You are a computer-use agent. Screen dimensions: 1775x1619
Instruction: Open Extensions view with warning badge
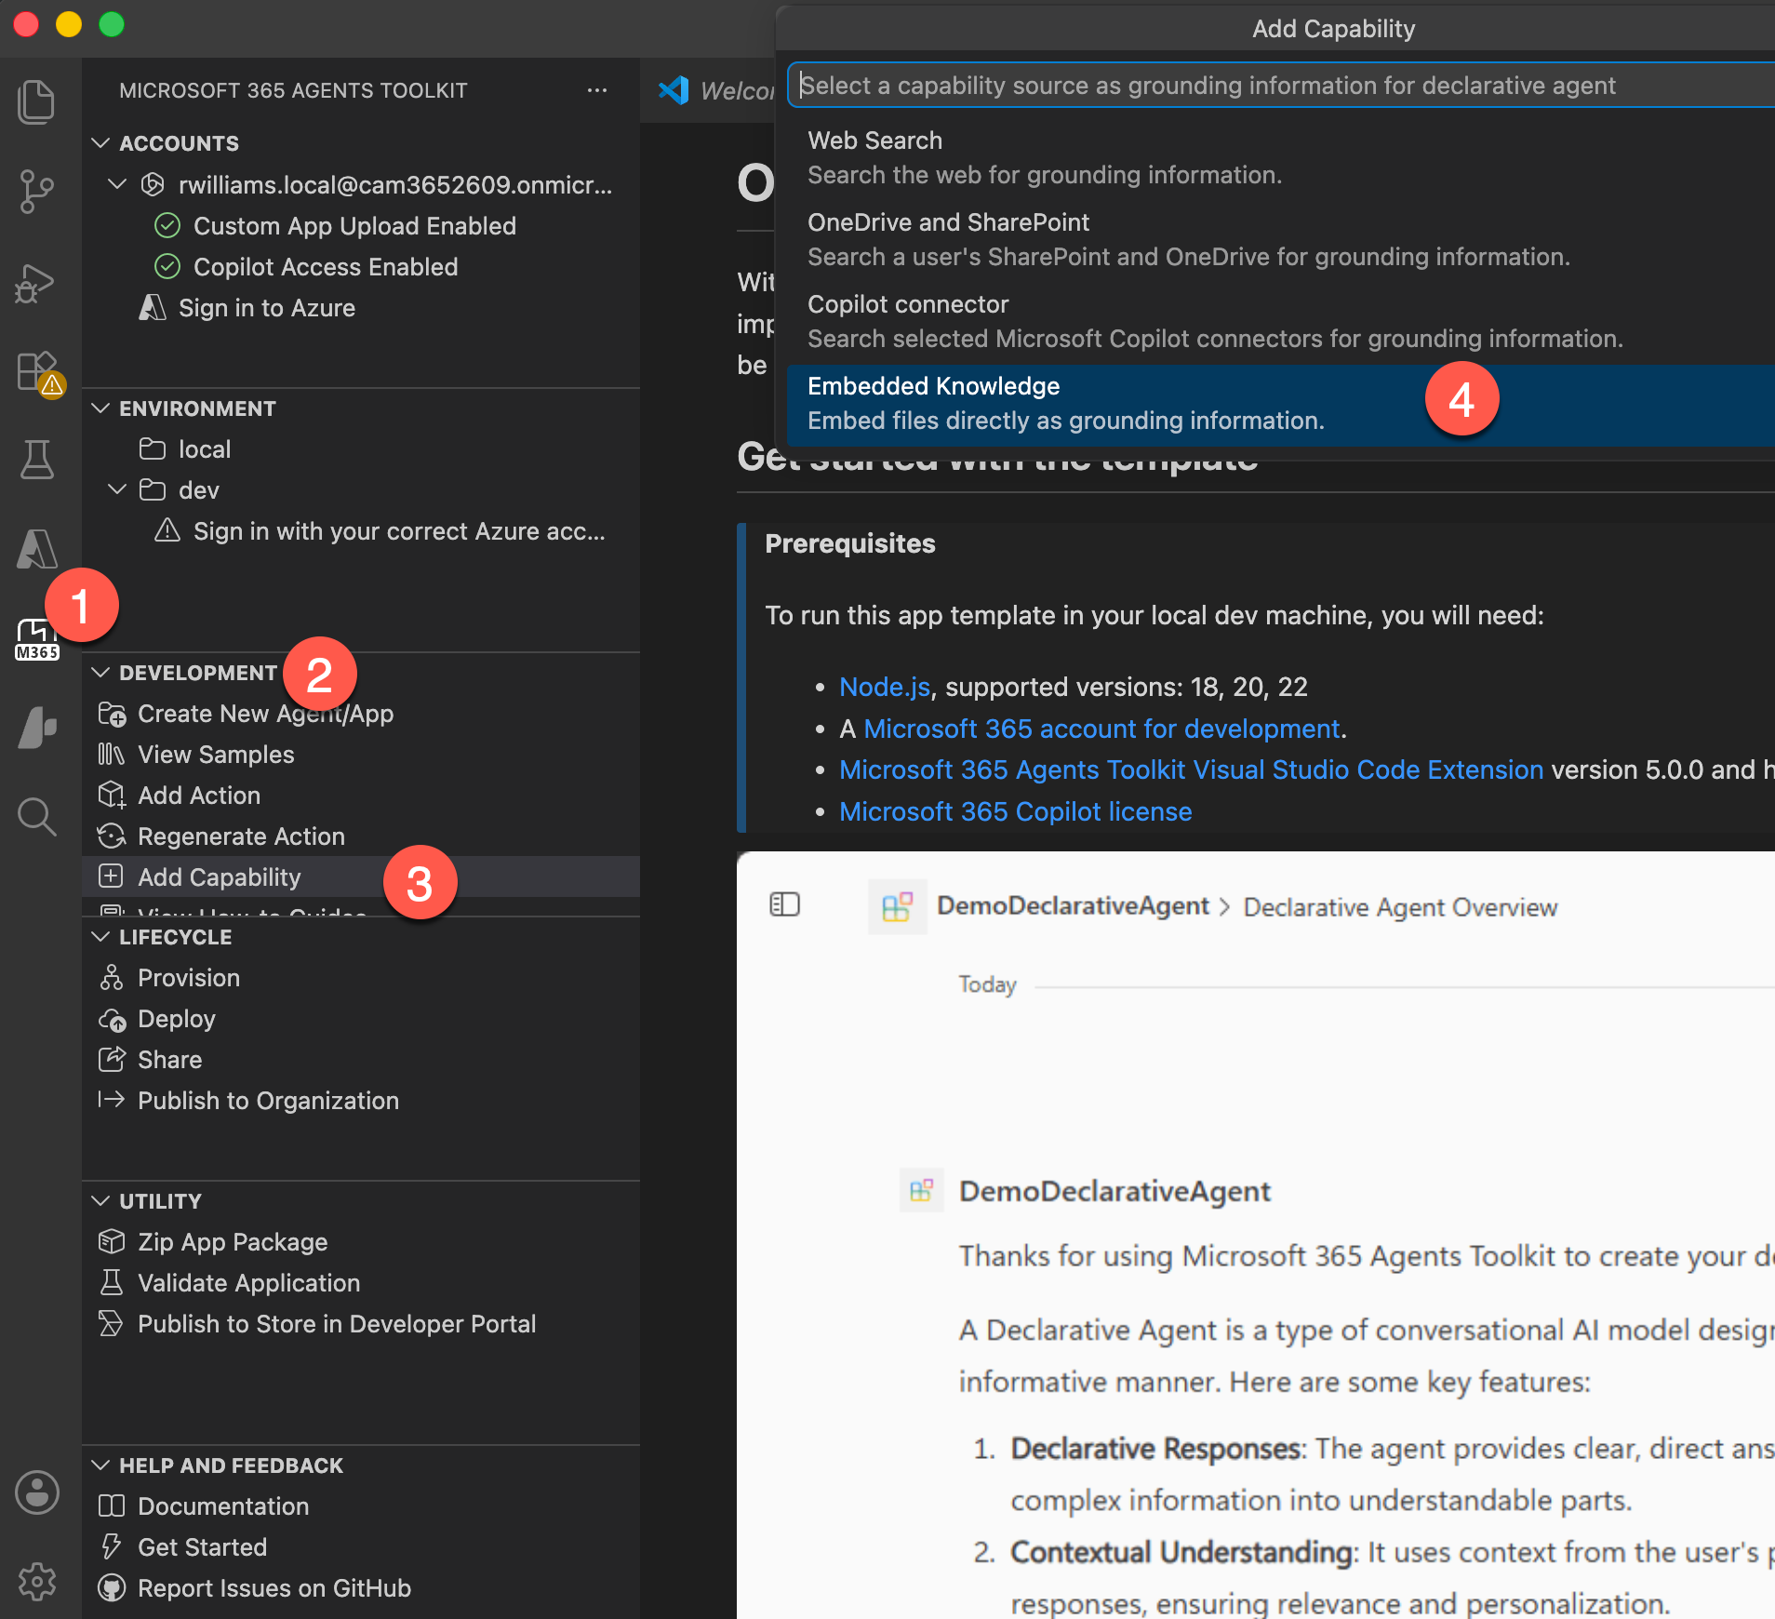pos(40,372)
